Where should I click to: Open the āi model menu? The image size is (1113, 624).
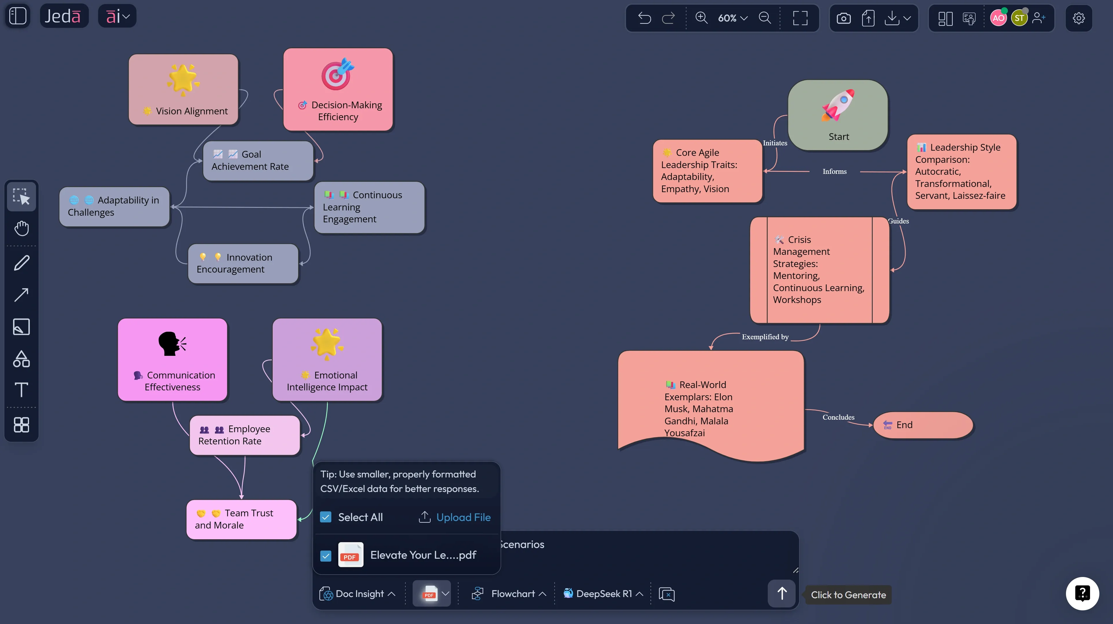(117, 16)
